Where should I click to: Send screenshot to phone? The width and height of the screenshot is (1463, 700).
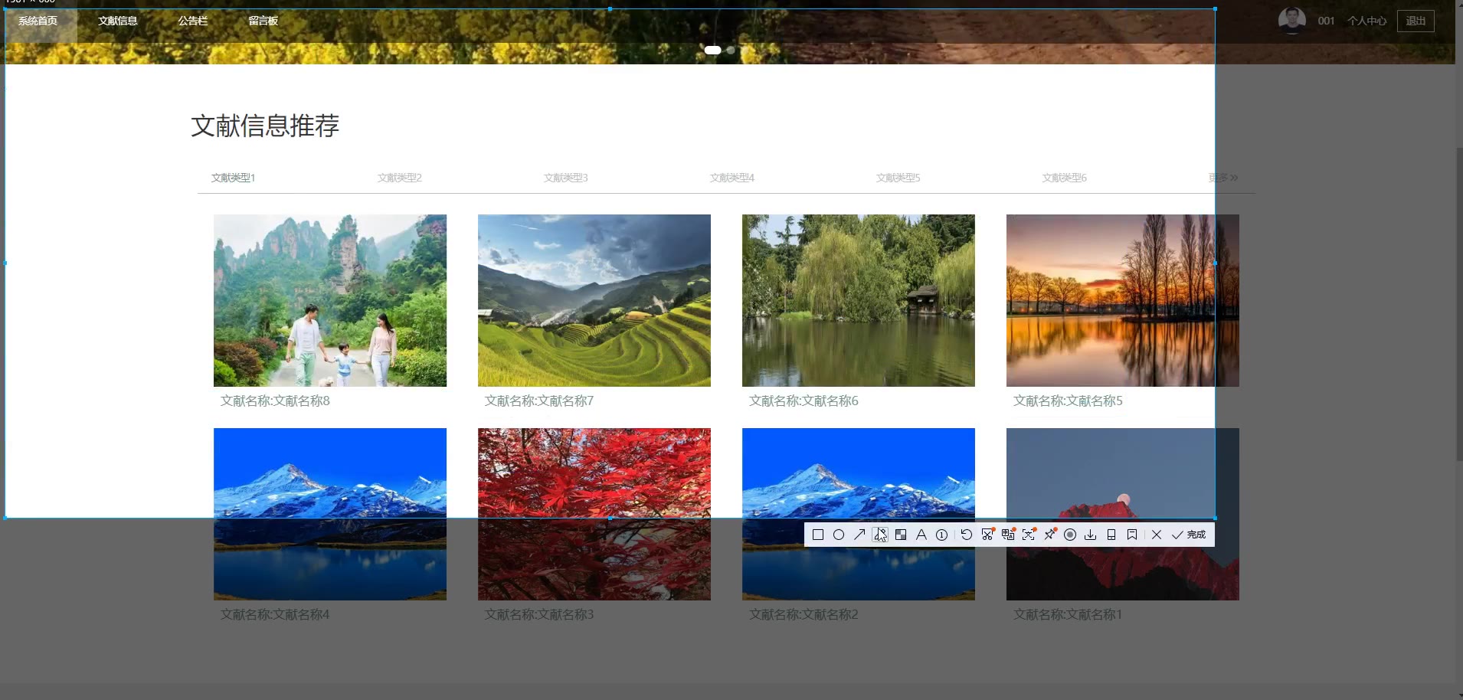1111,535
